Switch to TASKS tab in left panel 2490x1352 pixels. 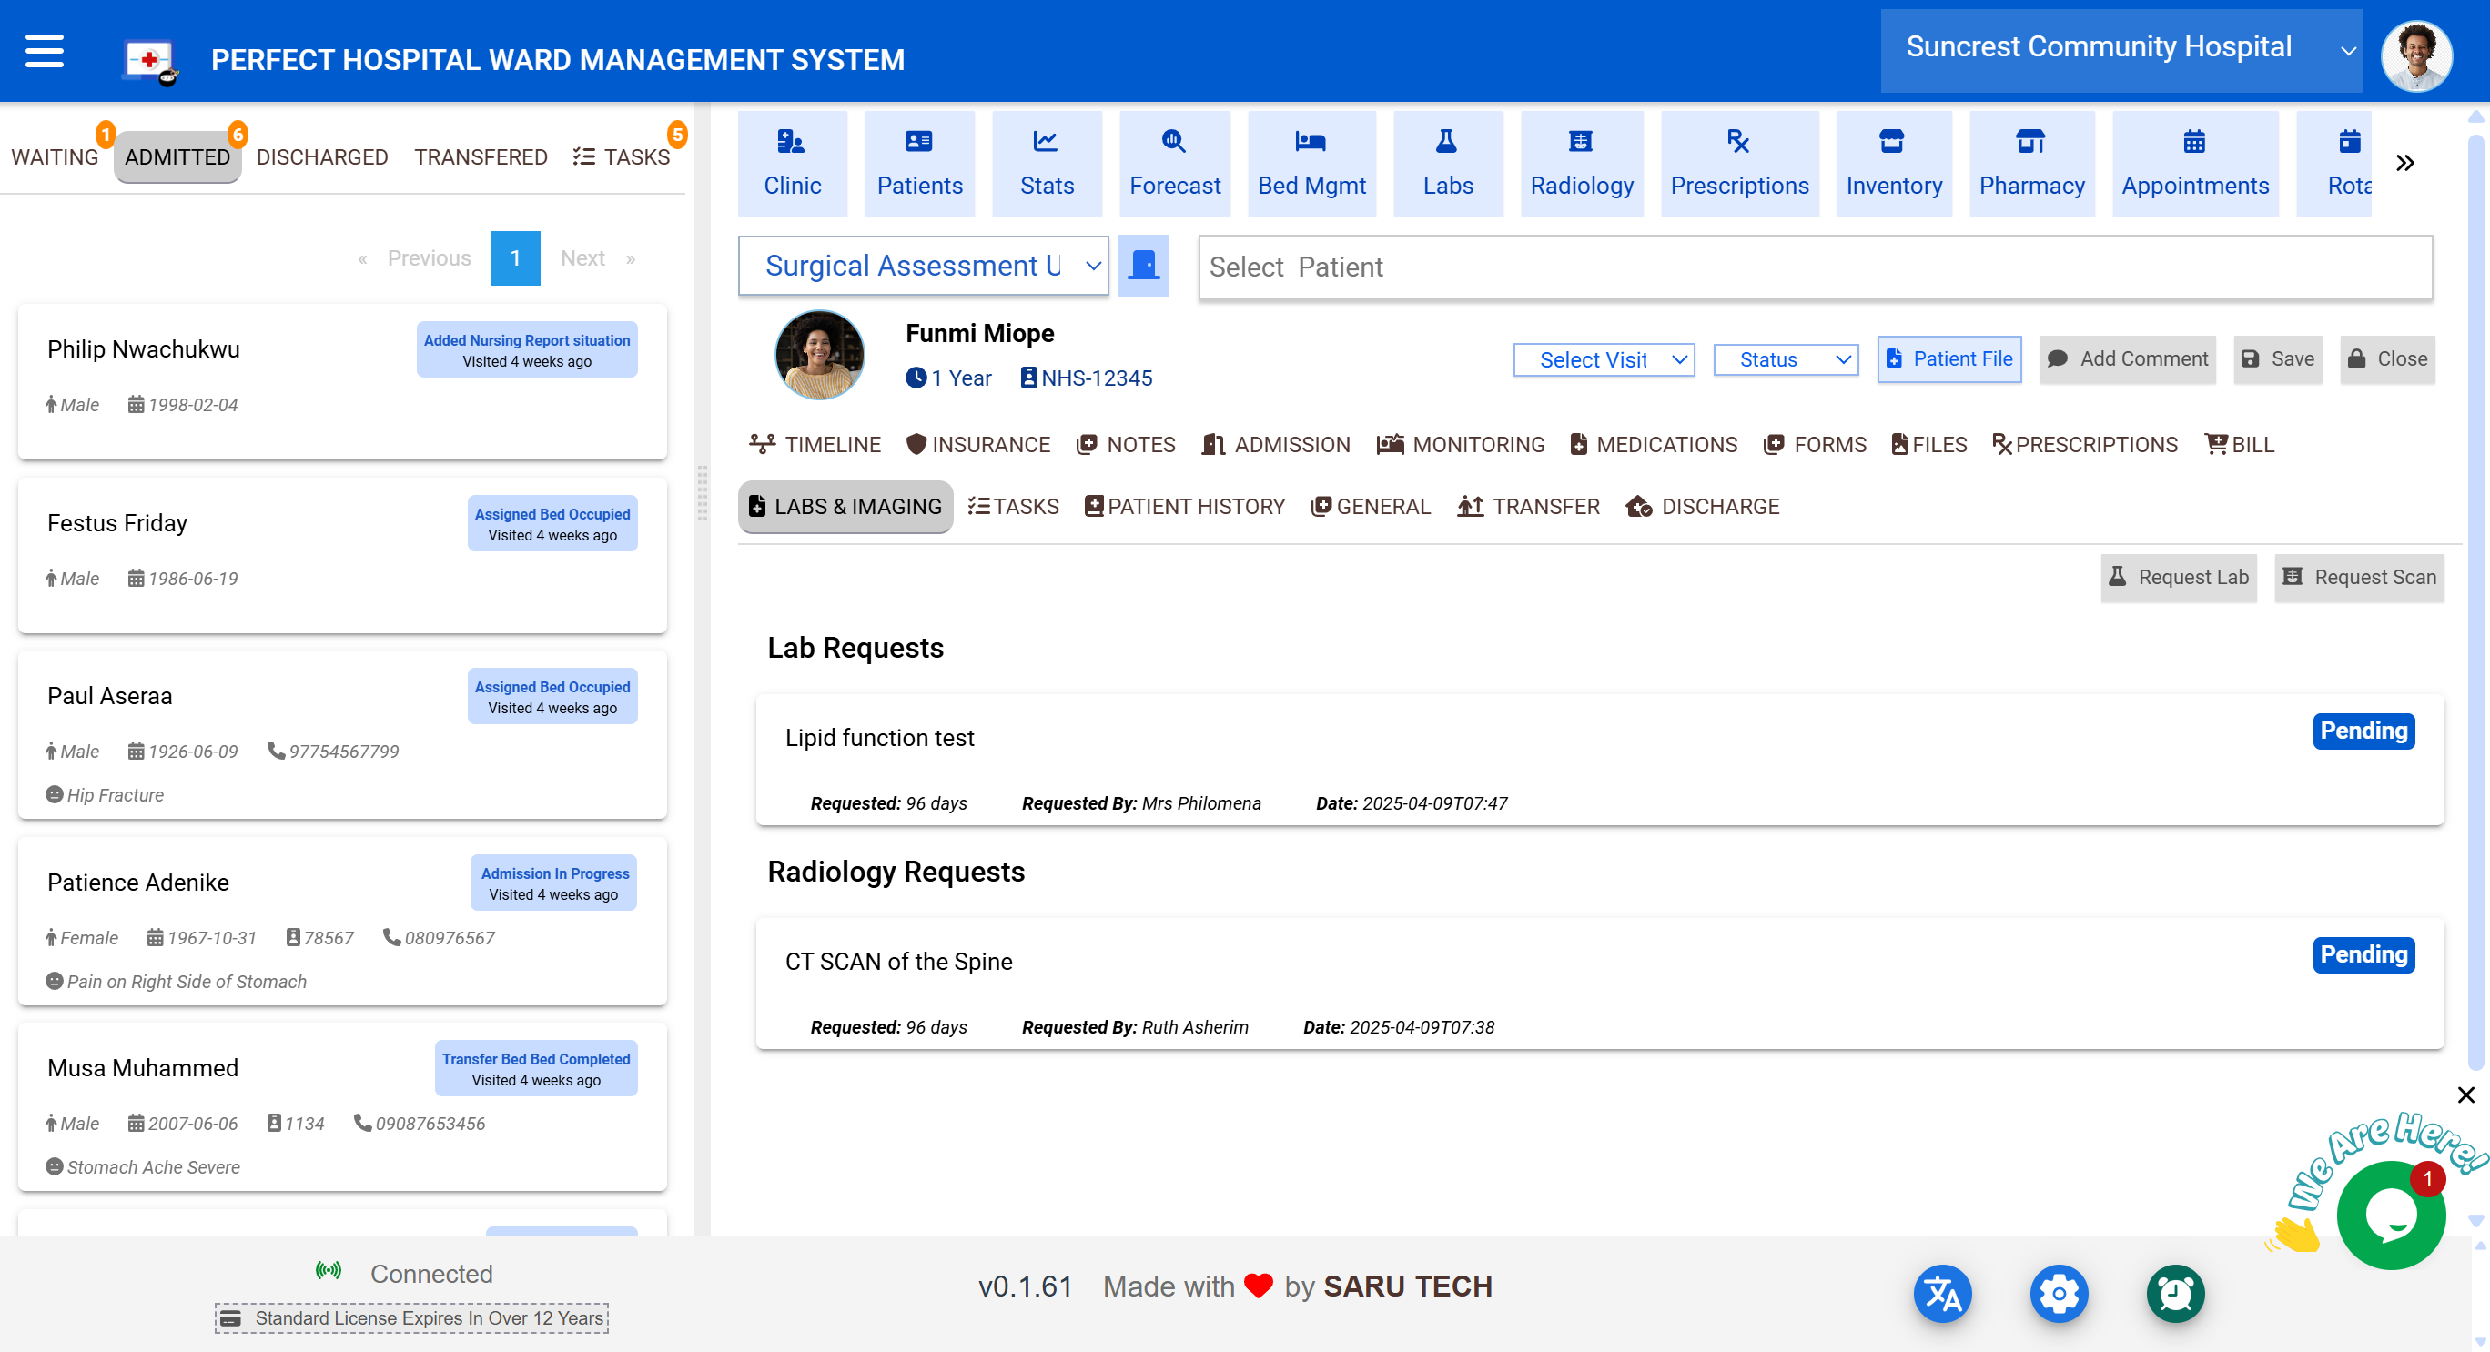point(622,156)
